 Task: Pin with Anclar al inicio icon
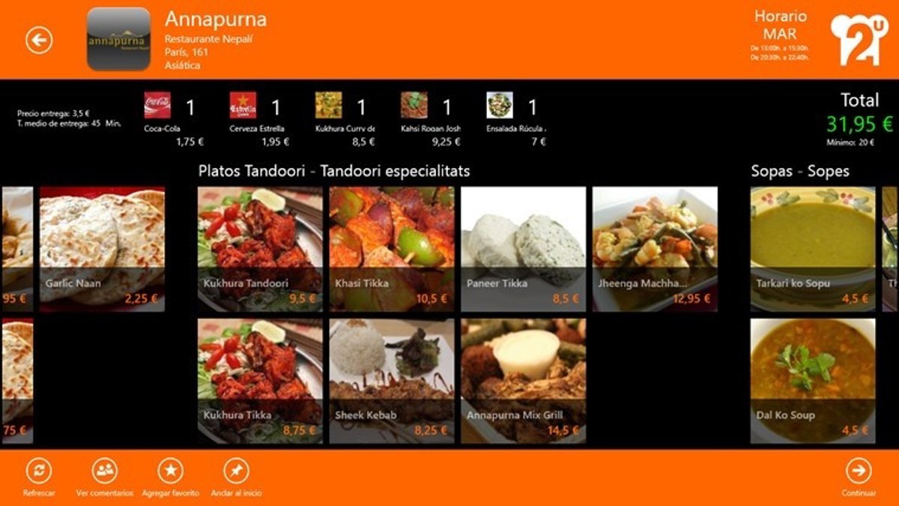pyautogui.click(x=237, y=471)
